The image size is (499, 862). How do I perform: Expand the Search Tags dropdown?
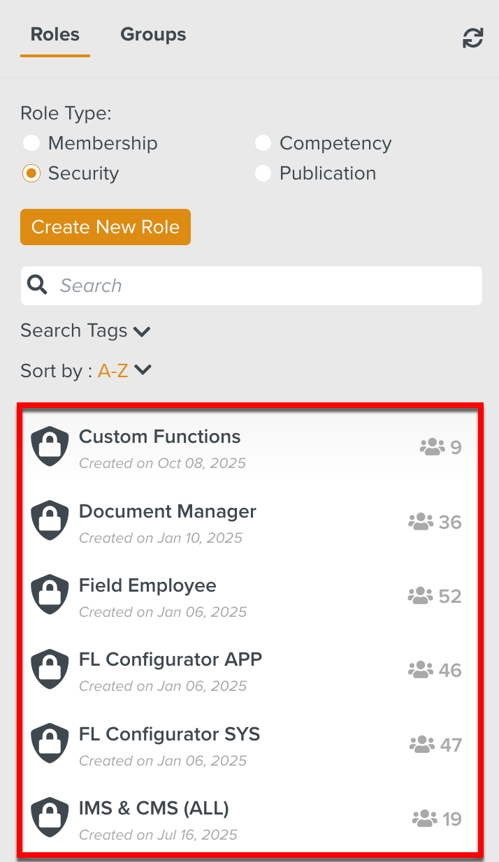[85, 330]
